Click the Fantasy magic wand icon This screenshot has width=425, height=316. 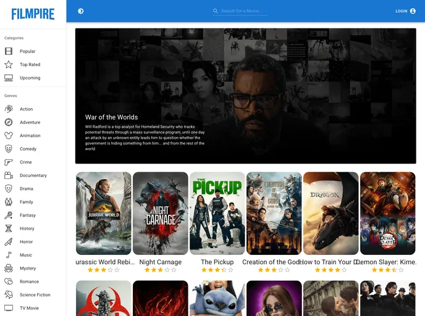(x=9, y=215)
